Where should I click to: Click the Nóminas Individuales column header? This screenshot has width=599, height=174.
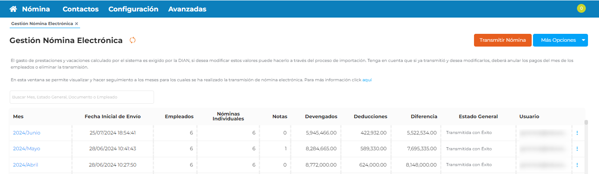pos(228,116)
